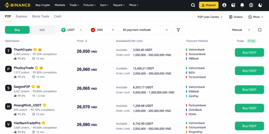Click MoMo payment method label
Screen dimensions: 269x134
192,114
